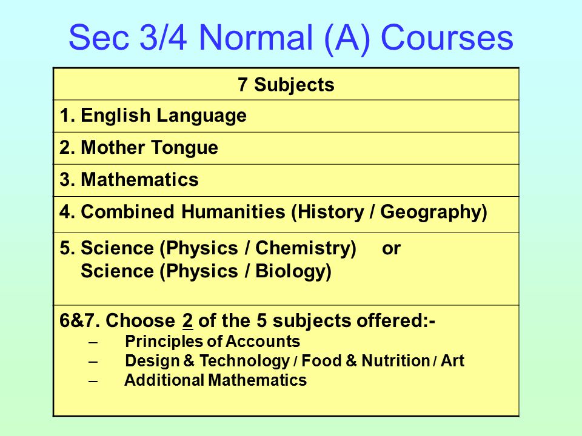Viewport: 582px width, 436px height.
Task: Select the Mother Tongue row
Action: coord(286,148)
